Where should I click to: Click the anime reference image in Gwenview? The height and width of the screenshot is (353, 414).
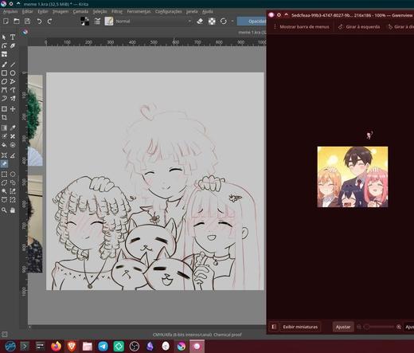click(x=353, y=177)
